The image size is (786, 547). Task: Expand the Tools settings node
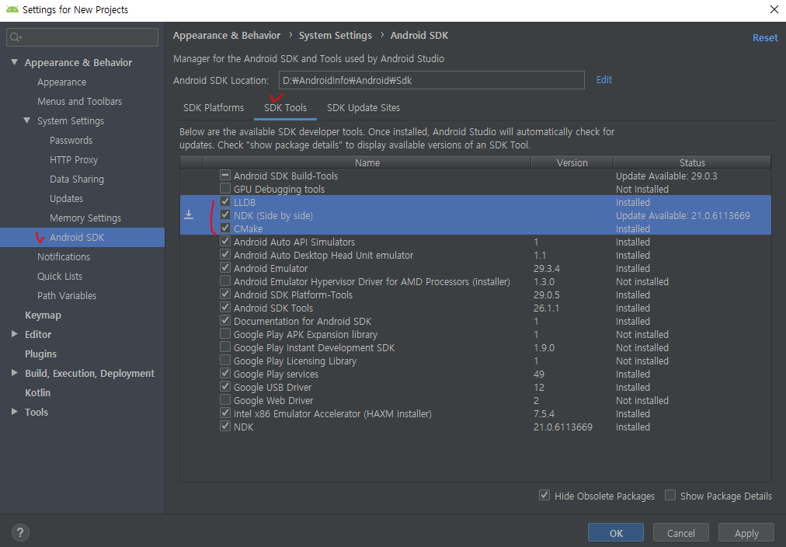[x=15, y=412]
